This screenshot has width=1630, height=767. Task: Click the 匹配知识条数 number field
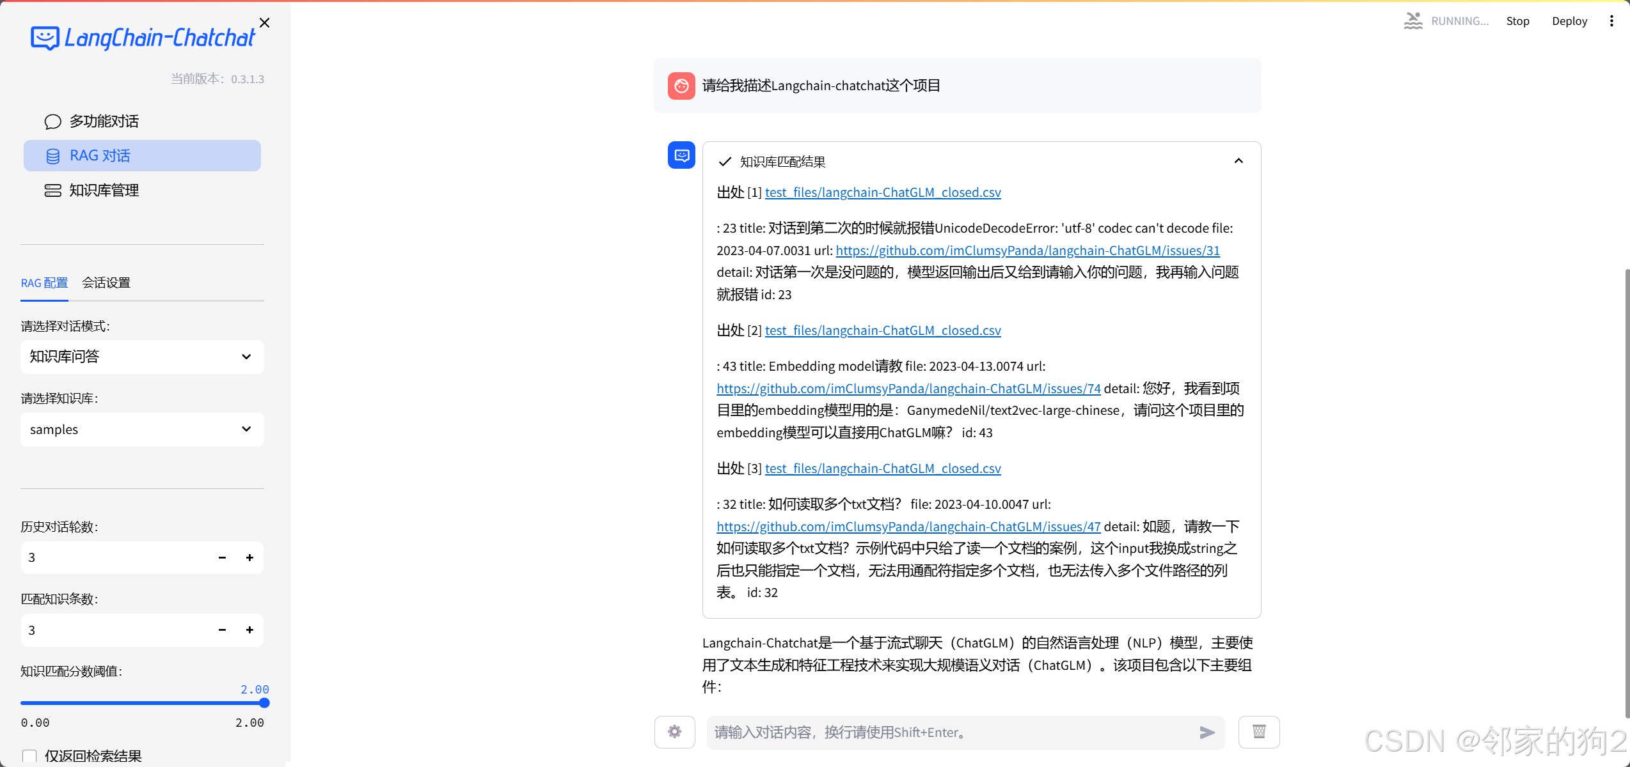[115, 630]
